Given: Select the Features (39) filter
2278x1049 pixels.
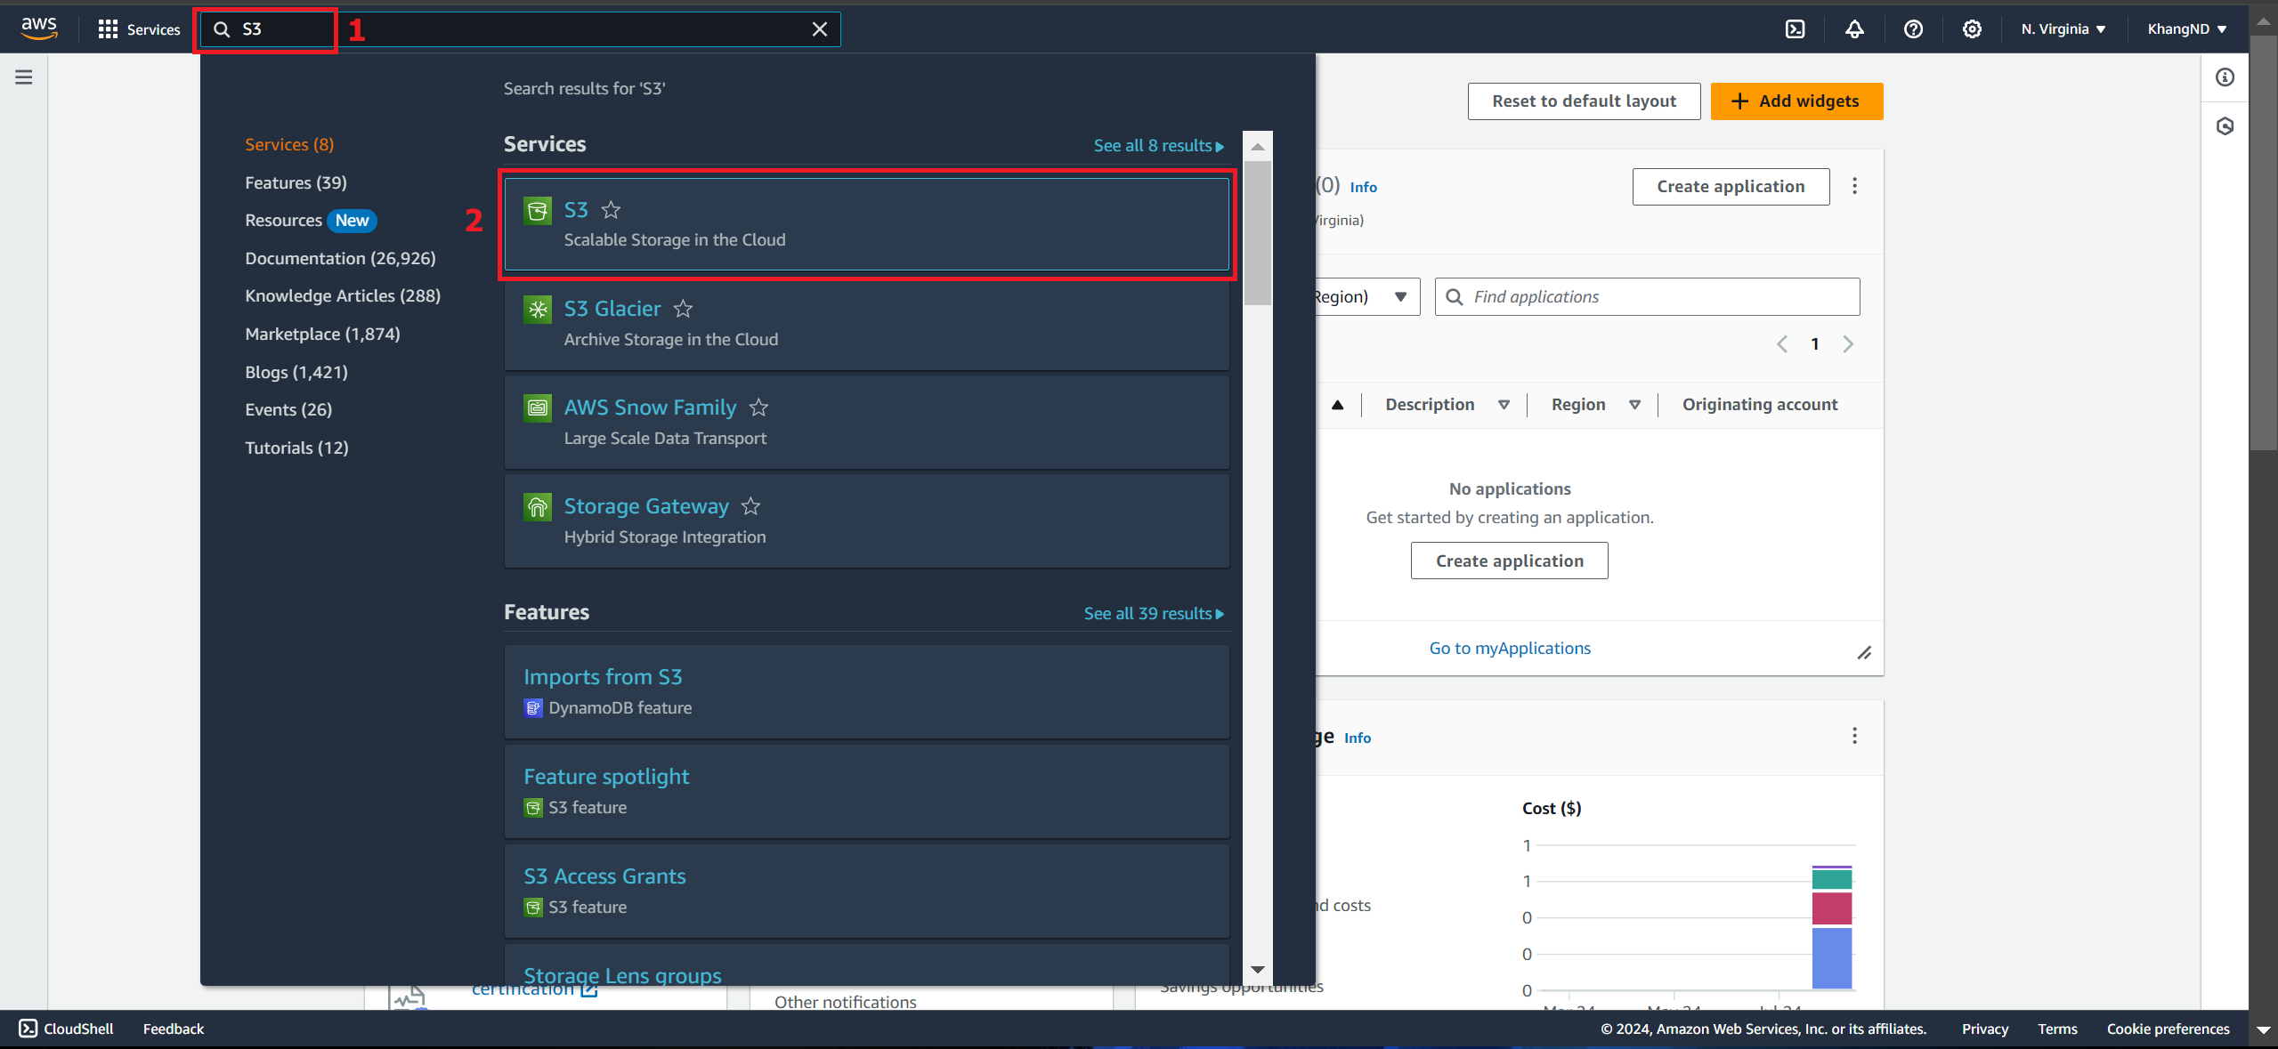Looking at the screenshot, I should [x=296, y=182].
